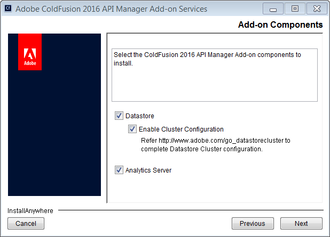Click the Add-on Components heading
The image size is (330, 237).
[280, 24]
